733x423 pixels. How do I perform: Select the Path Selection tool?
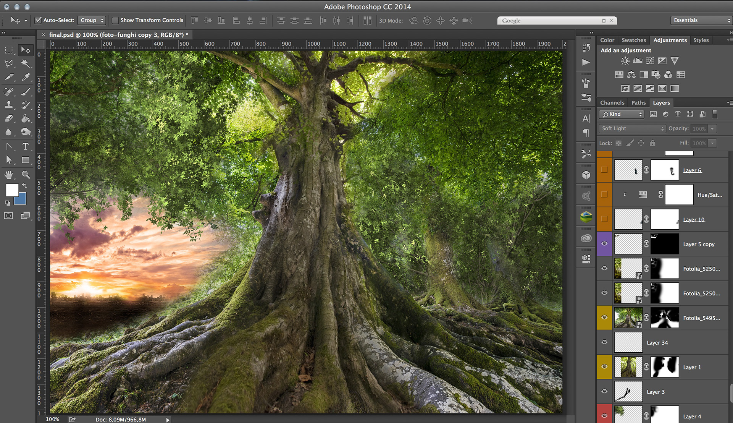[9, 160]
